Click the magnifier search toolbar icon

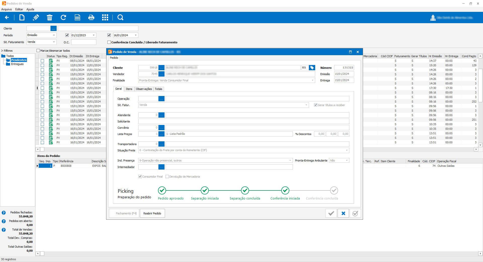(x=120, y=17)
